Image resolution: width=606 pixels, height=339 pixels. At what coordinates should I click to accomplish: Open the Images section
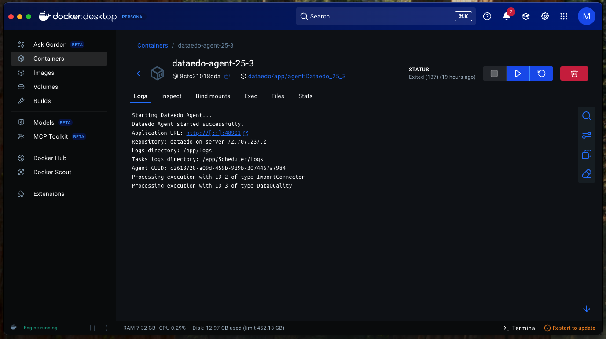59,73
